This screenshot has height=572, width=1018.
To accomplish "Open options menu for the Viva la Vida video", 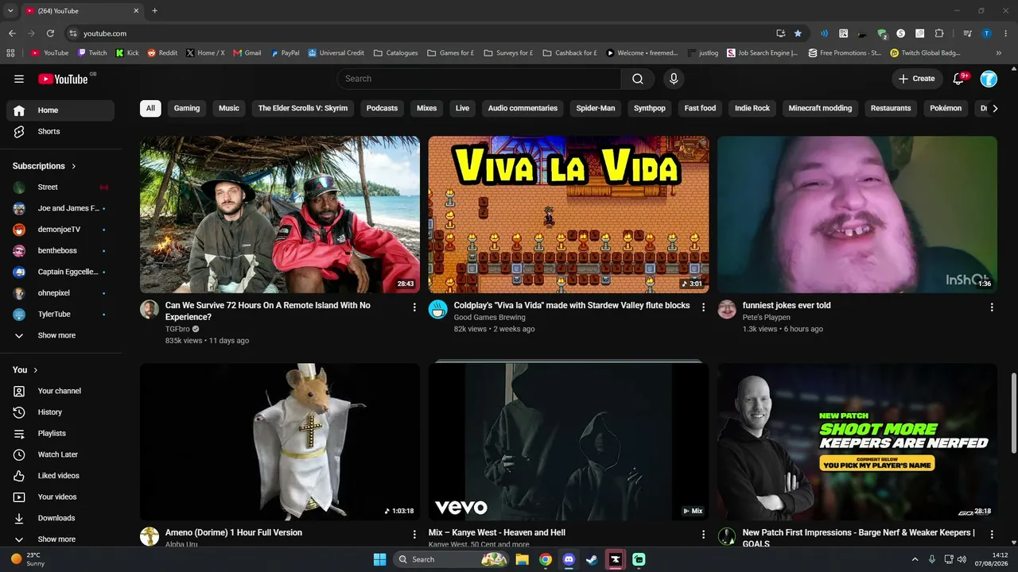I will (x=703, y=307).
